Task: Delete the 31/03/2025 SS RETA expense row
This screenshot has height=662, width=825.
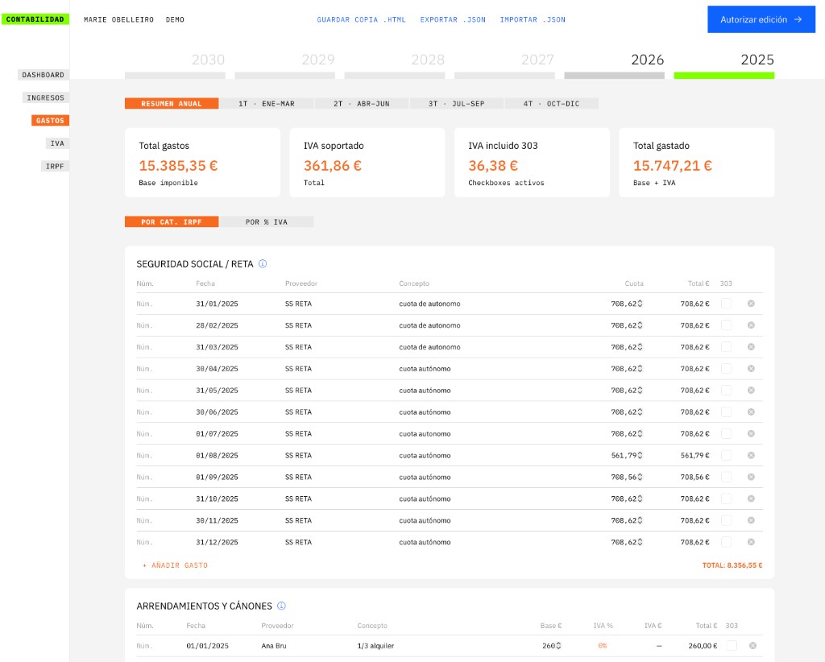Action: click(751, 347)
